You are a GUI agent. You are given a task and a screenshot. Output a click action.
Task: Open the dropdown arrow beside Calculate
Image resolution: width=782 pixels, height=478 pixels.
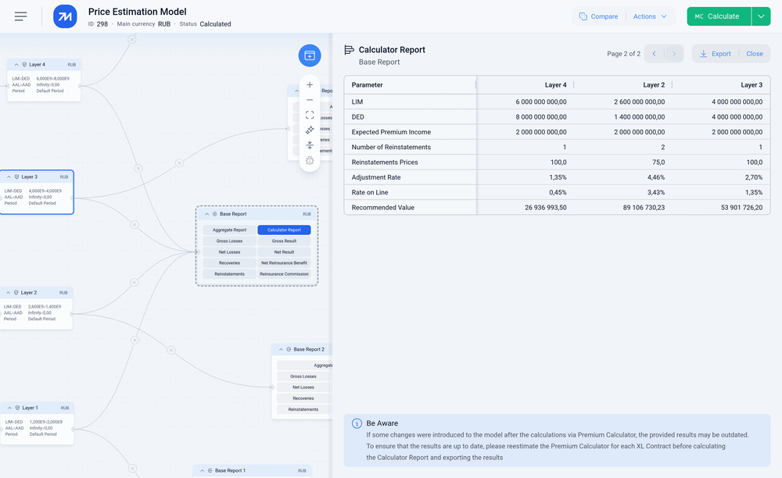761,16
